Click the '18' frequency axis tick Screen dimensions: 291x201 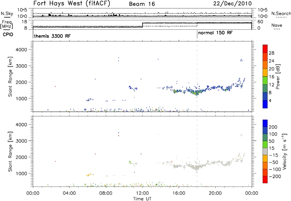[24, 22]
